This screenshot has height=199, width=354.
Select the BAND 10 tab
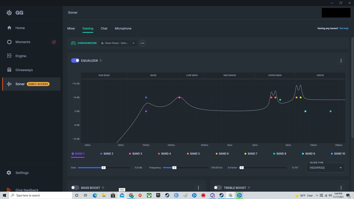pos(338,154)
